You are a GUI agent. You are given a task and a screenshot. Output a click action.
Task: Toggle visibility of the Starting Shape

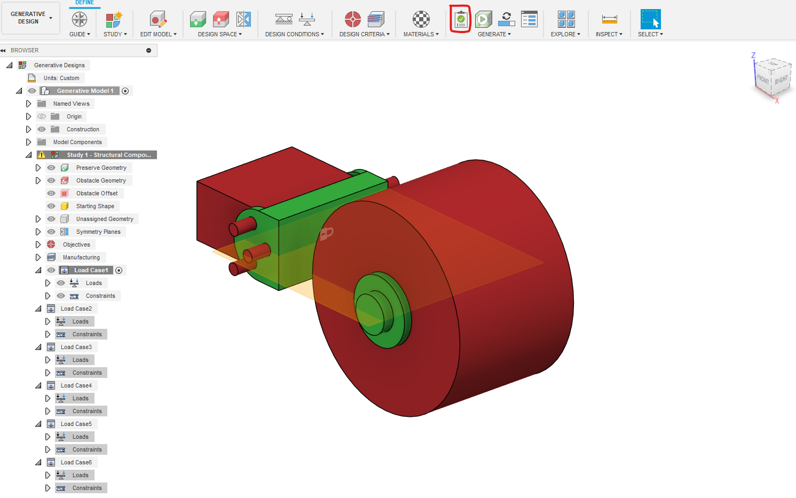coord(51,206)
